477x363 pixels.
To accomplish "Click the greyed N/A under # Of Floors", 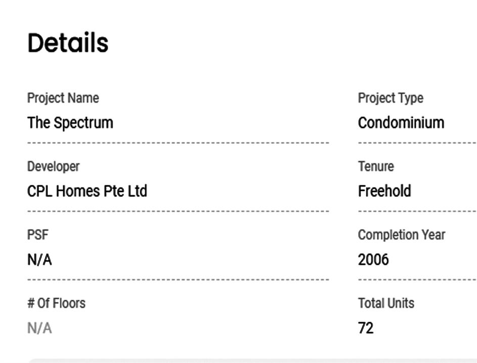I will (x=39, y=328).
